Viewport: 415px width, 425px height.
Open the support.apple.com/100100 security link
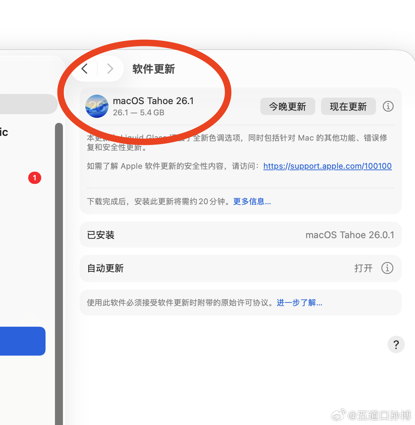pos(327,166)
